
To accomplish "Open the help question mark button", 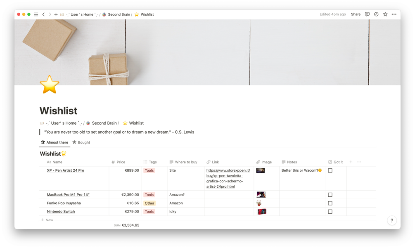I will pos(392,220).
